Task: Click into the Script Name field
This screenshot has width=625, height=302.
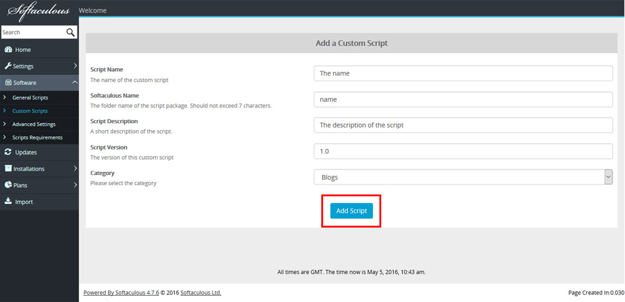Action: [463, 73]
